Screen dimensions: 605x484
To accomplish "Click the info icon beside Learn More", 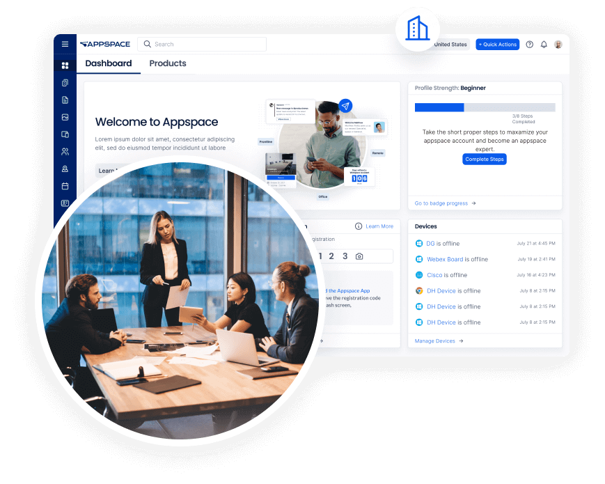I will click(x=359, y=226).
